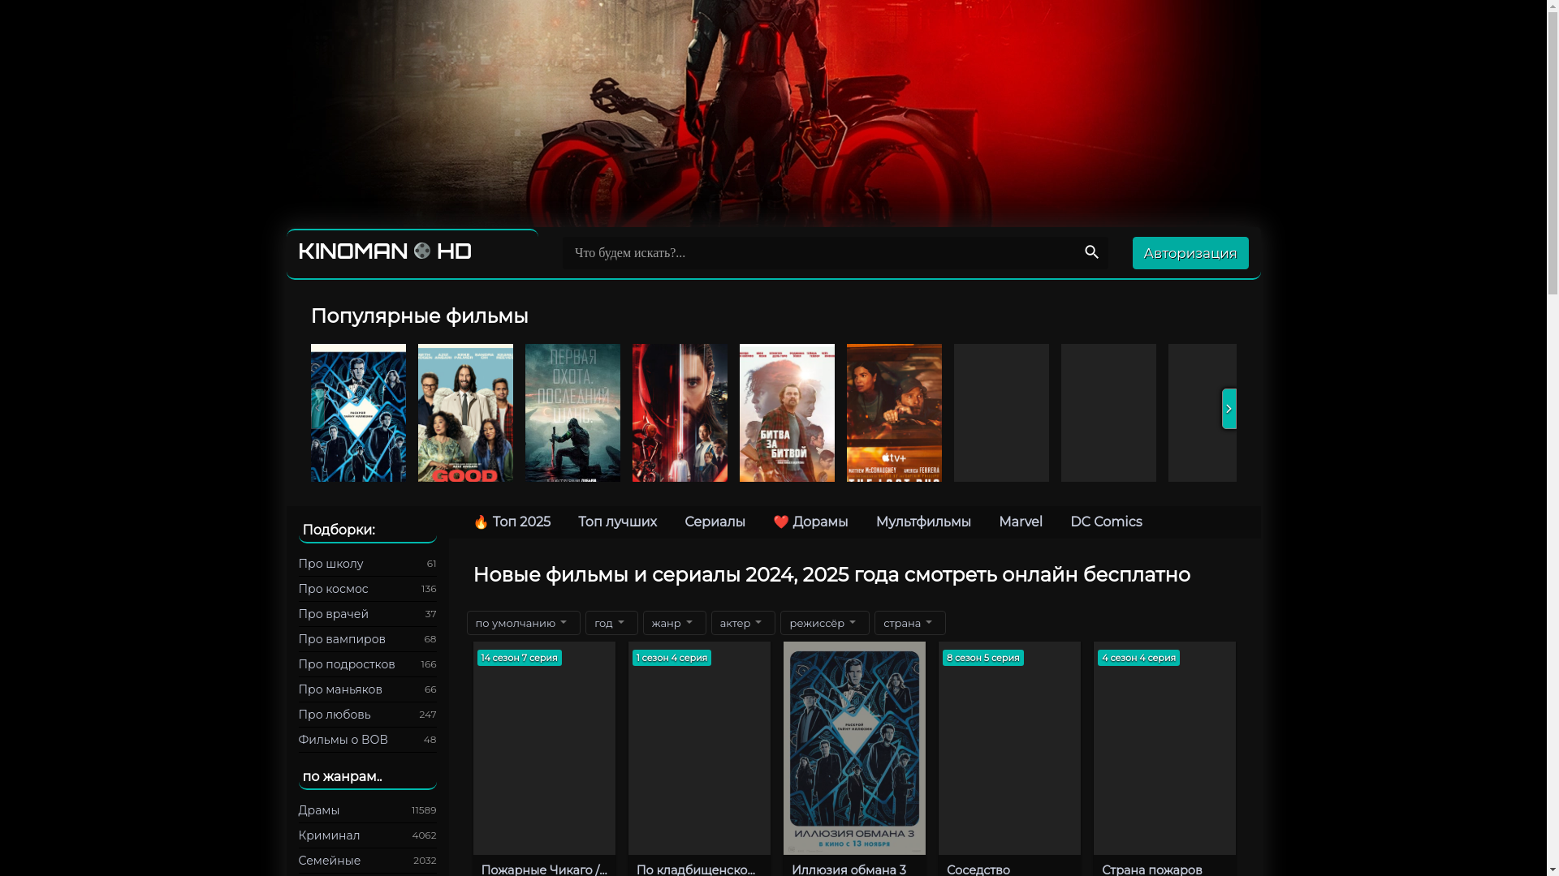Expand the 'жанр' filter dropdown
Image resolution: width=1559 pixels, height=876 pixels.
coord(674,623)
